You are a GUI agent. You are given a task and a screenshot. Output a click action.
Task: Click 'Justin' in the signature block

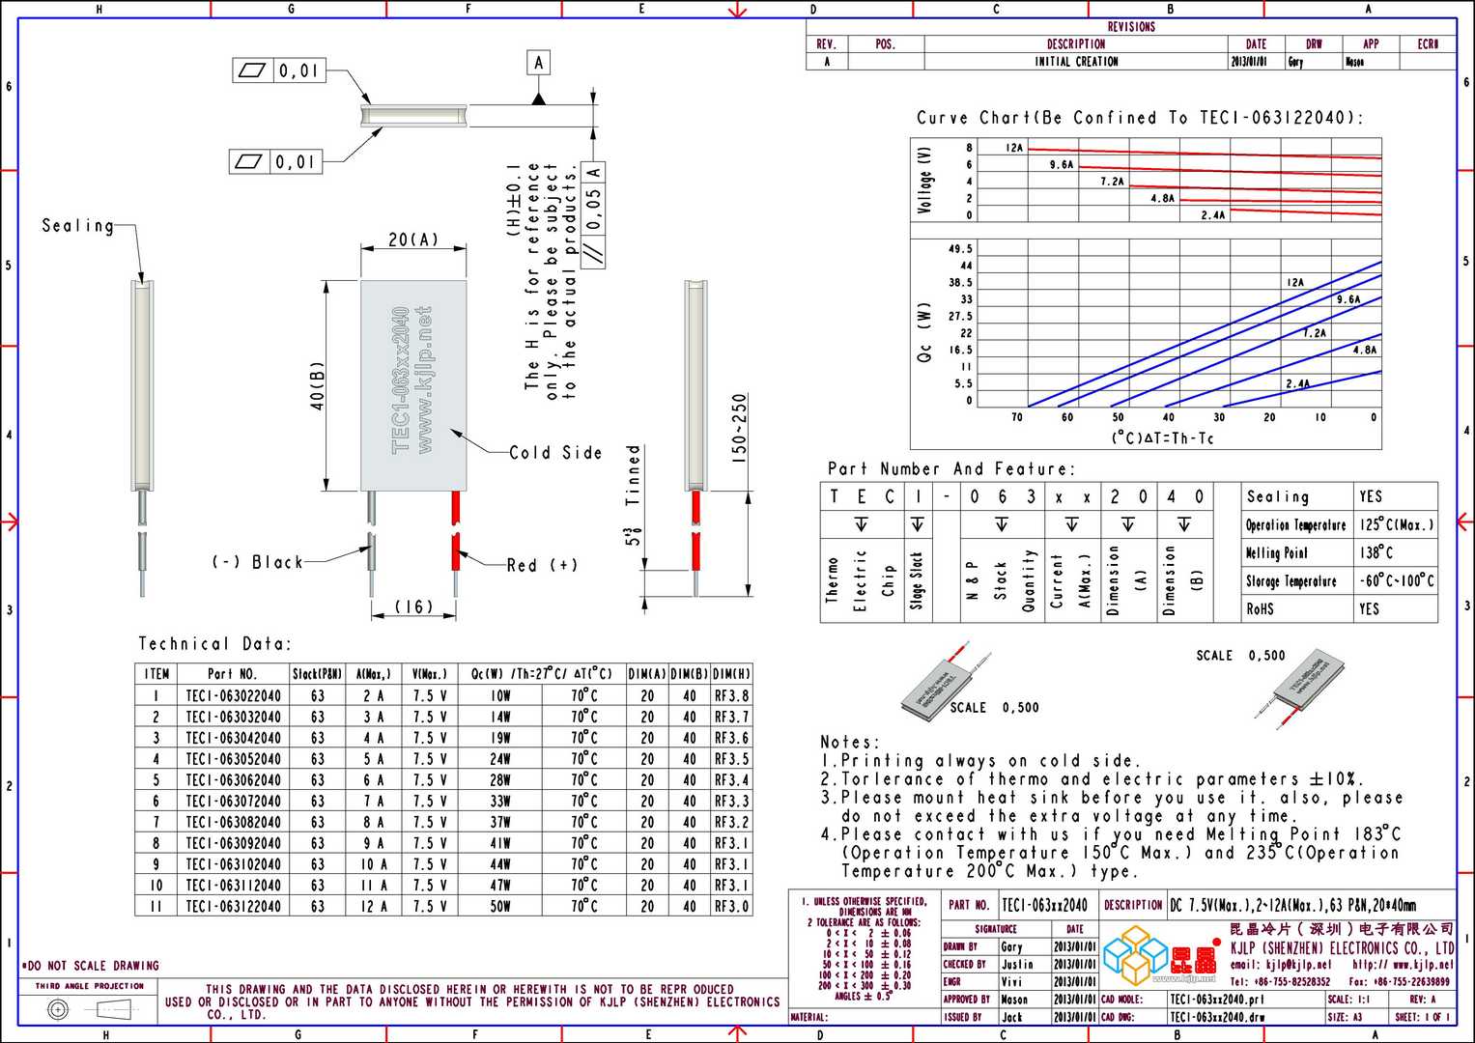(x=1017, y=965)
